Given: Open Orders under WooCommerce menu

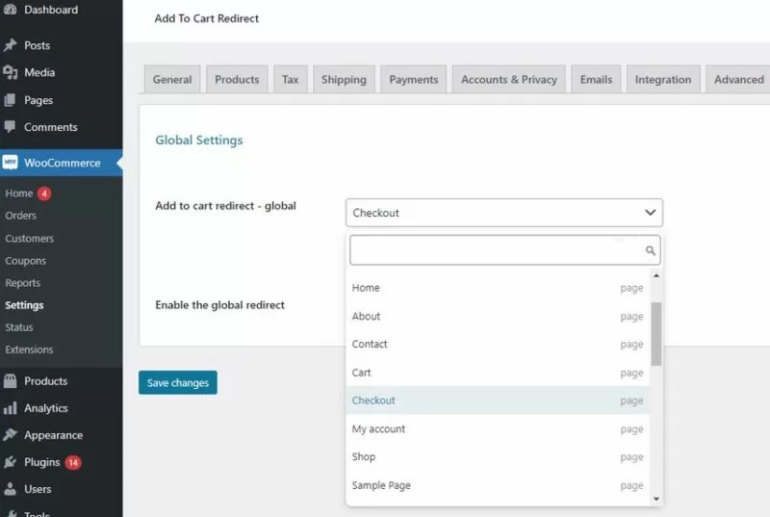Looking at the screenshot, I should pos(21,216).
